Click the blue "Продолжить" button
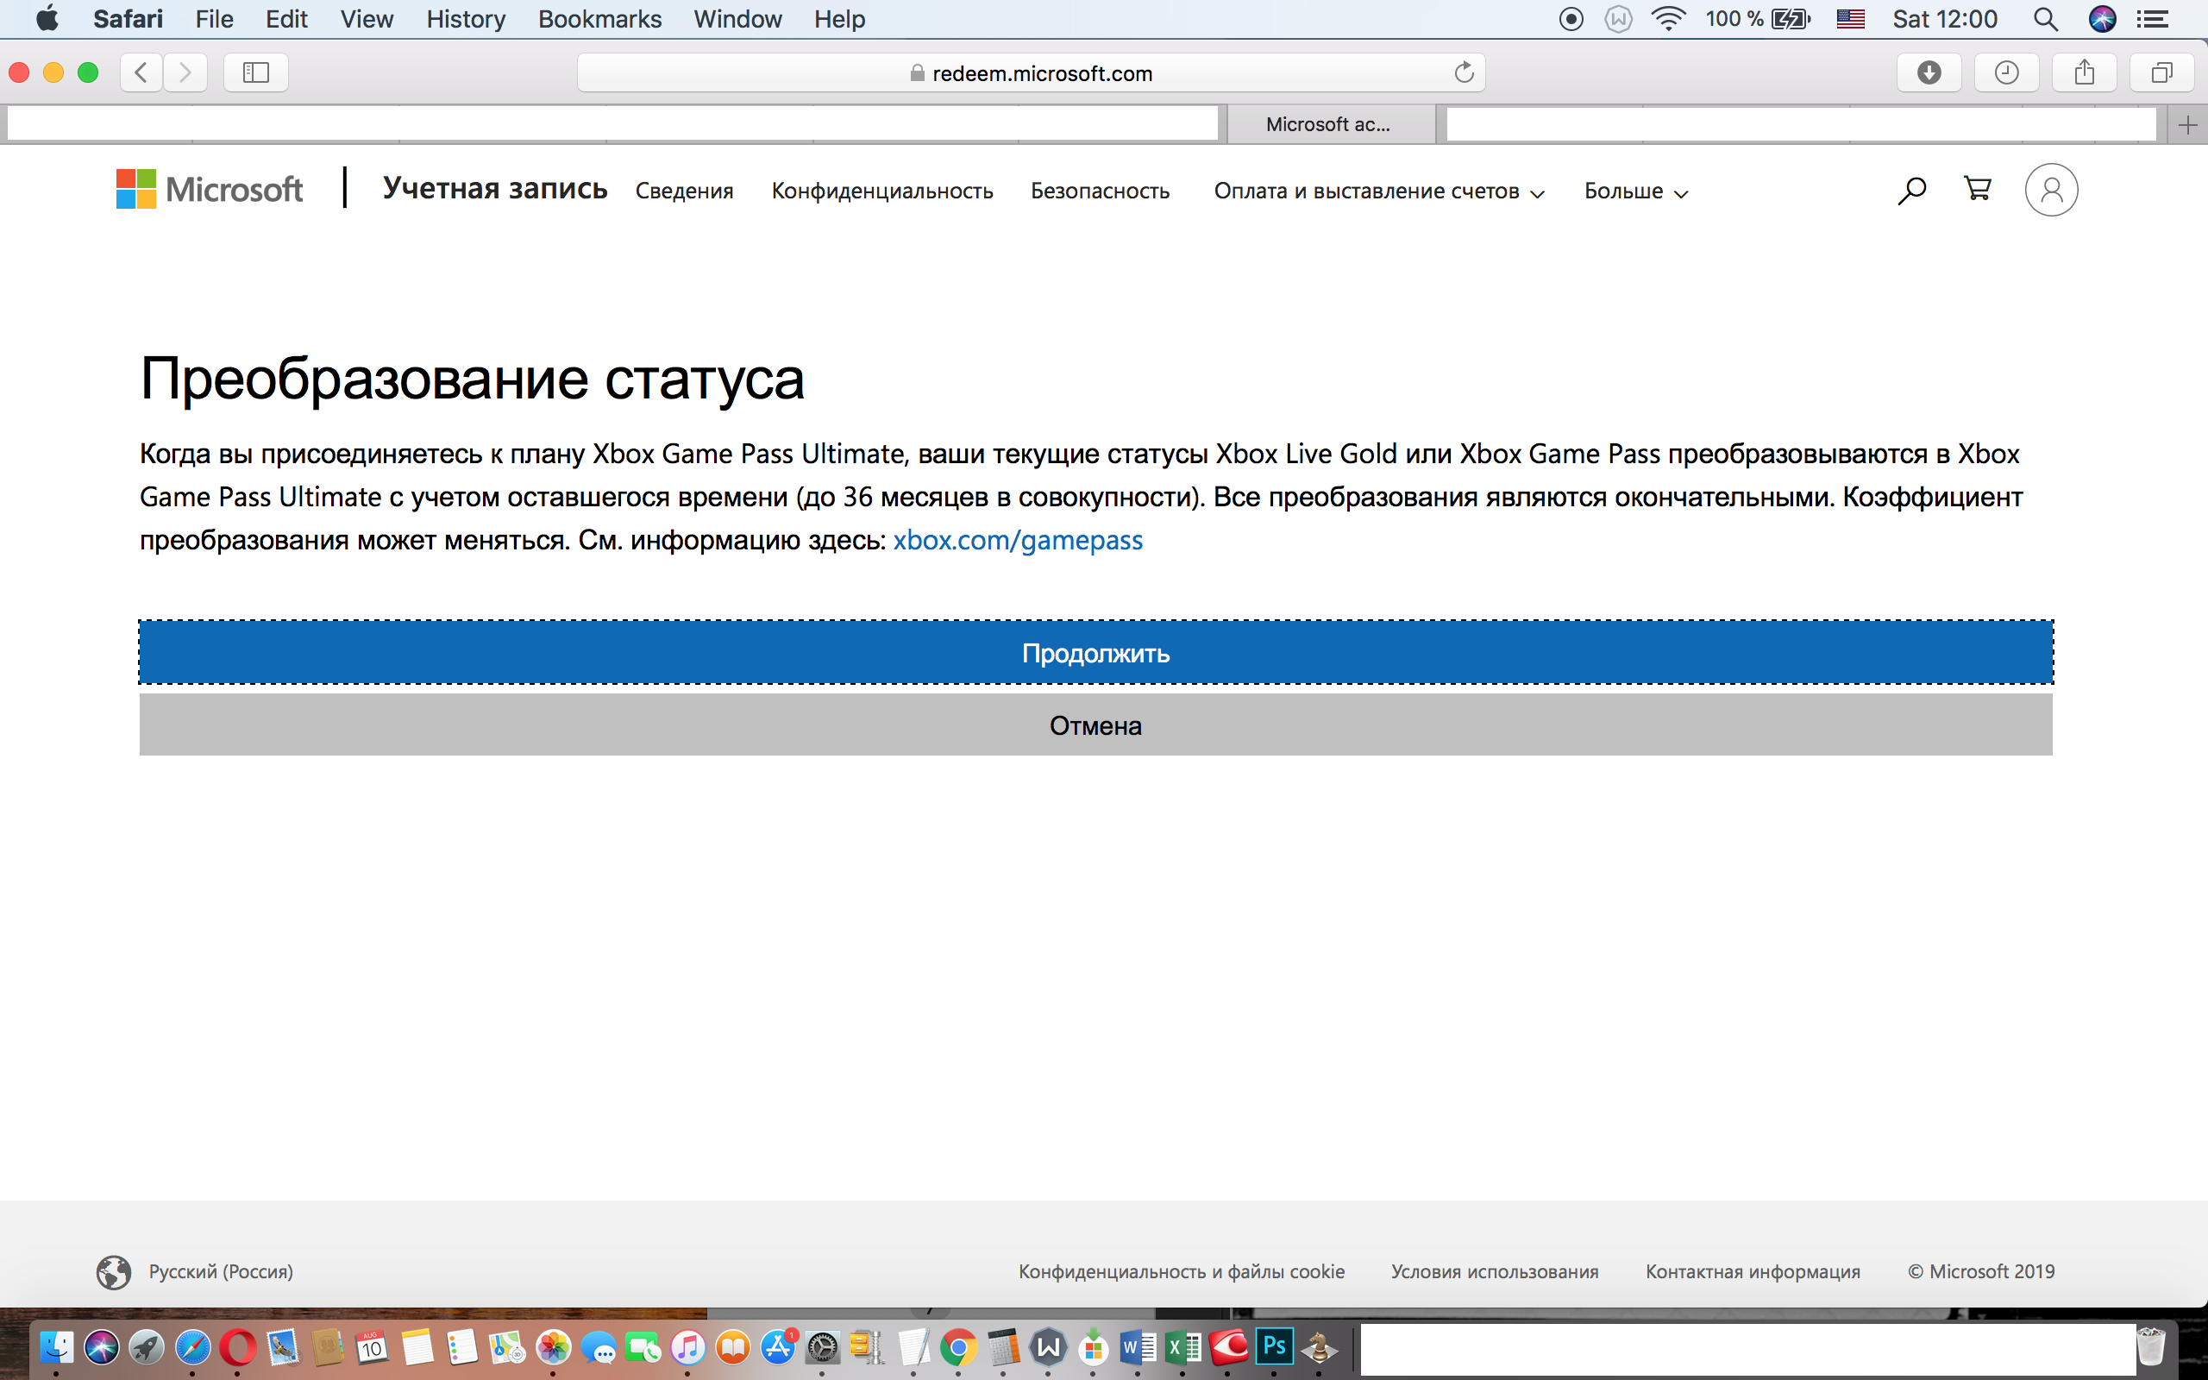 pos(1095,653)
